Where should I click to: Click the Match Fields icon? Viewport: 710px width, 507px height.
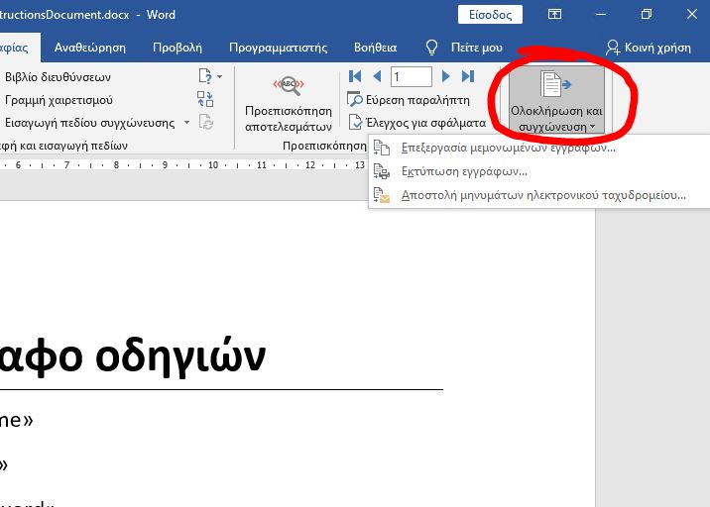tap(205, 99)
